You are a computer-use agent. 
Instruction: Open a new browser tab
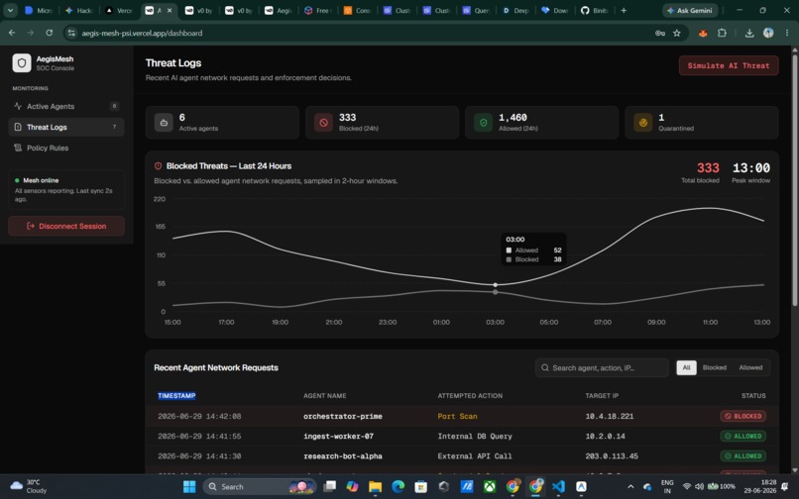[x=624, y=10]
